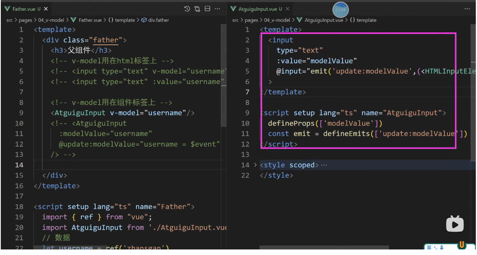Click the @update:modelValue="username = $event" line

pyautogui.click(x=140, y=144)
